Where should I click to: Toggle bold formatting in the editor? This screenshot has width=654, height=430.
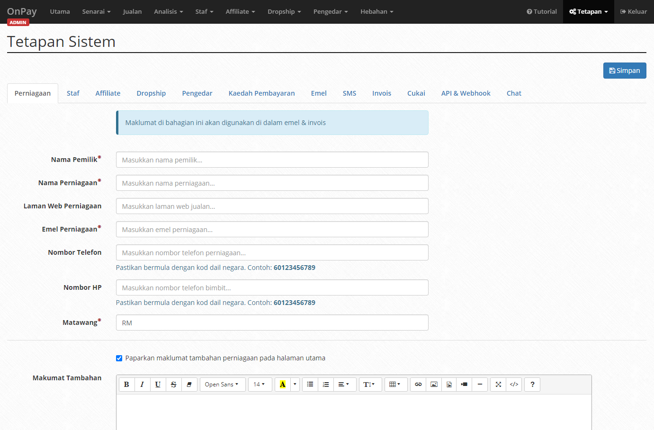point(126,385)
